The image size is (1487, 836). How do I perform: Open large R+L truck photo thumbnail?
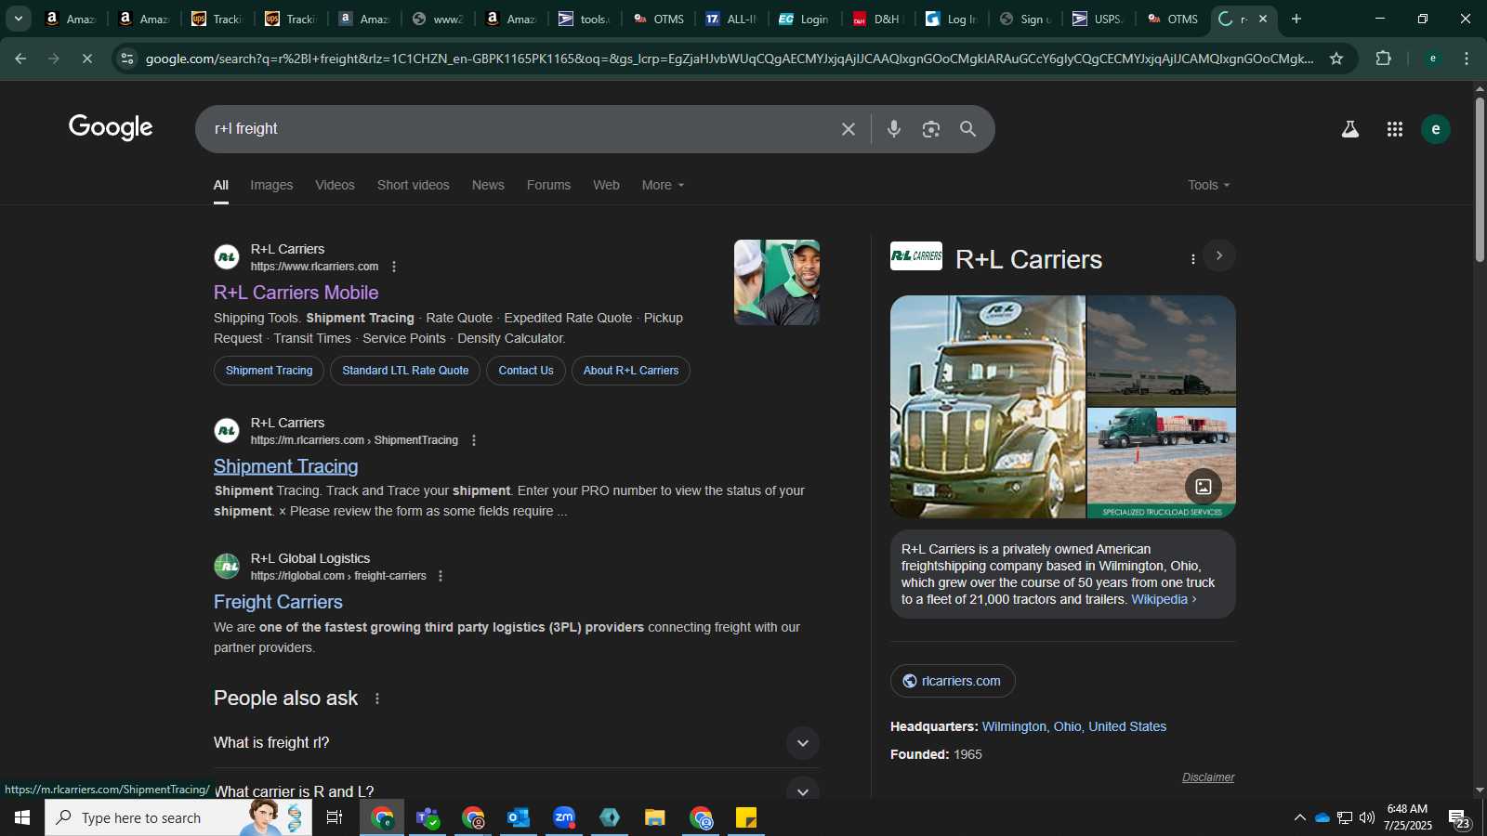[x=988, y=407]
